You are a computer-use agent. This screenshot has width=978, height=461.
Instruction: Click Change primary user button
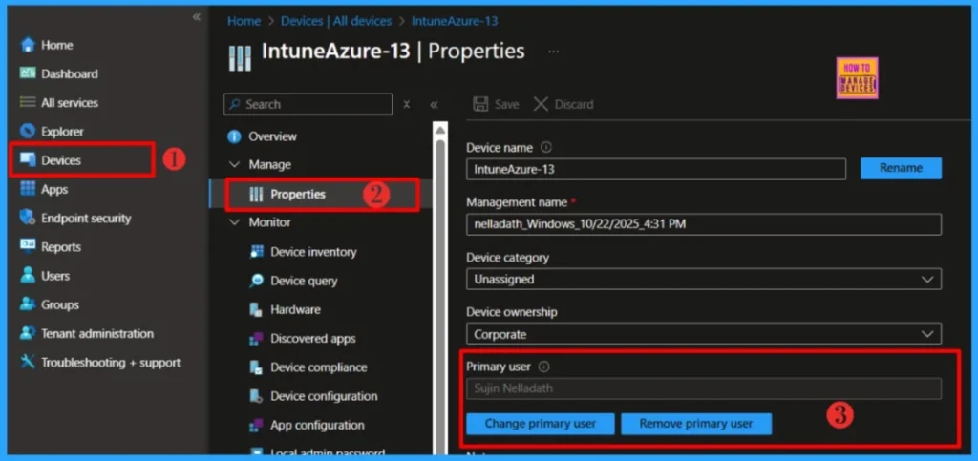coord(541,424)
